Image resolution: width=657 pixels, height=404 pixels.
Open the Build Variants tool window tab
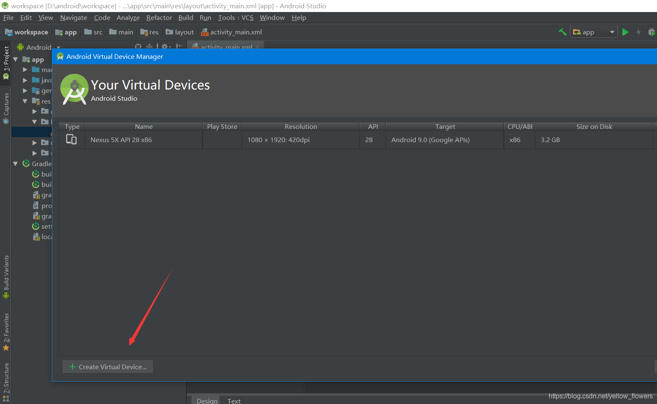pyautogui.click(x=6, y=277)
